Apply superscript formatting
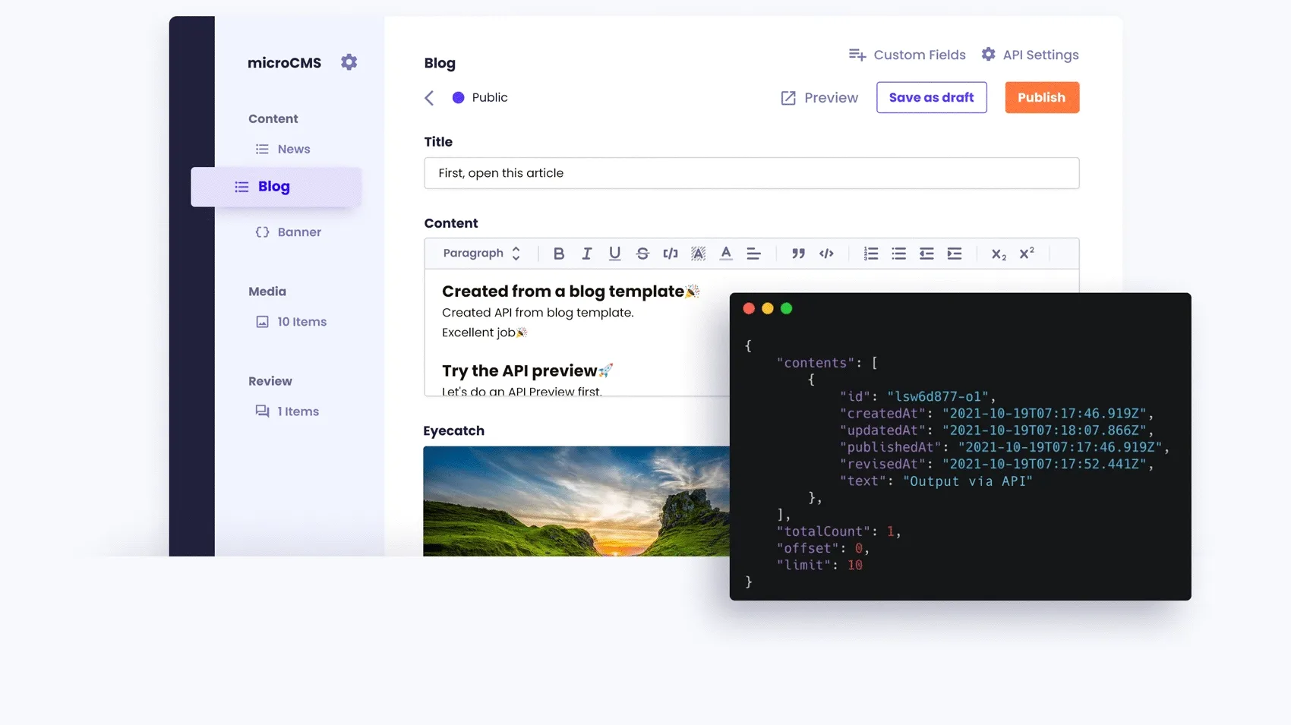 point(1027,253)
